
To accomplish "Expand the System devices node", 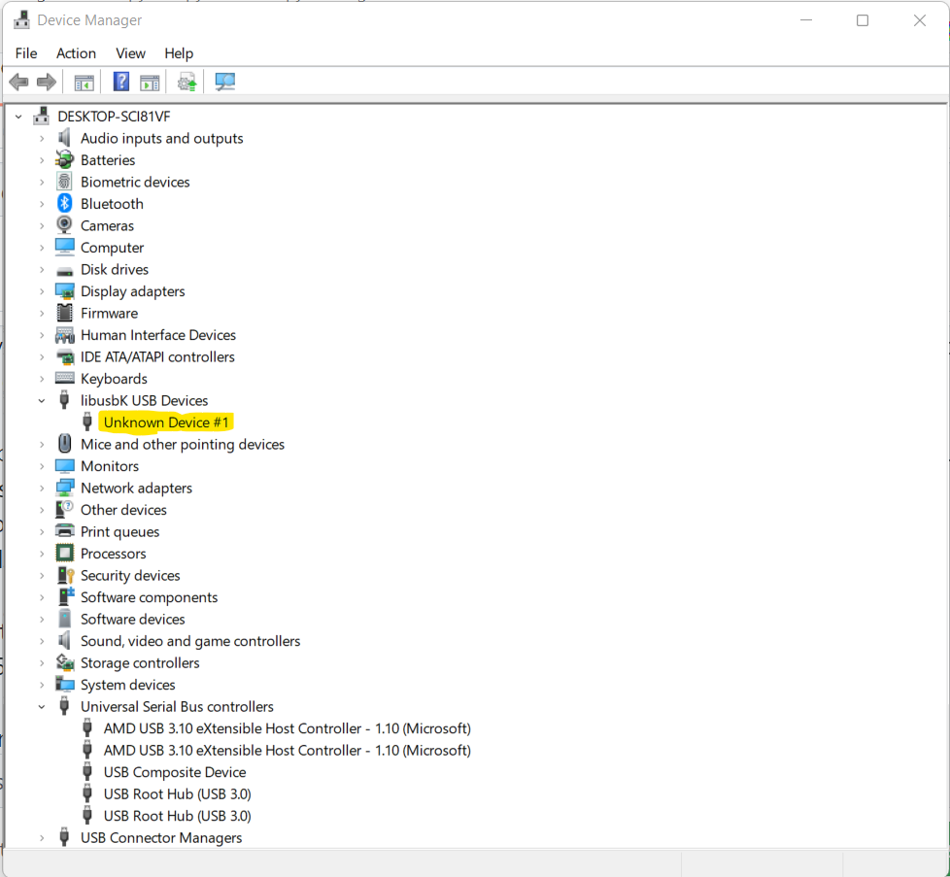I will point(42,685).
